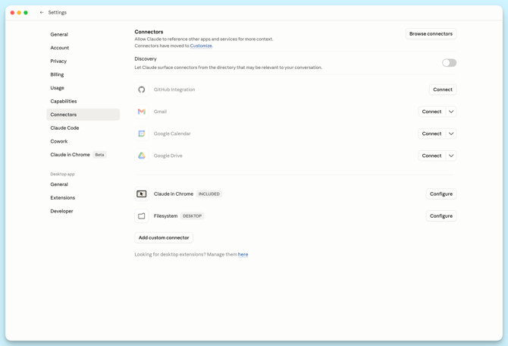Image resolution: width=508 pixels, height=346 pixels.
Task: Open the Developer settings section
Action: click(83, 211)
